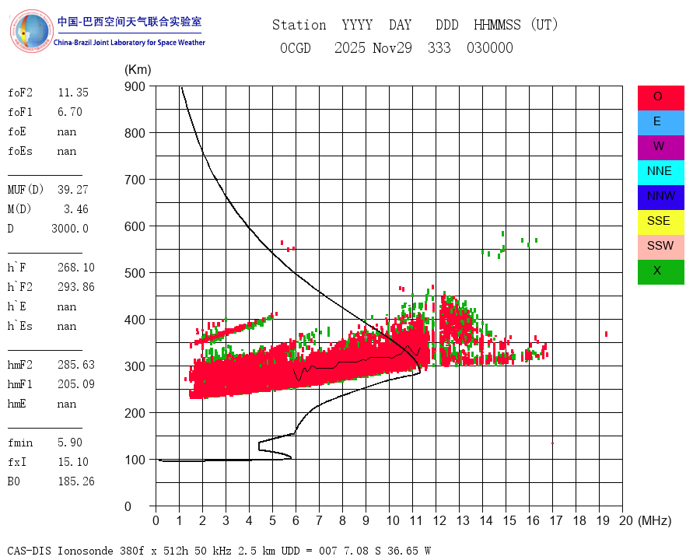The image size is (700, 560).
Task: Click the day-of-year value 333
Action: point(439,47)
